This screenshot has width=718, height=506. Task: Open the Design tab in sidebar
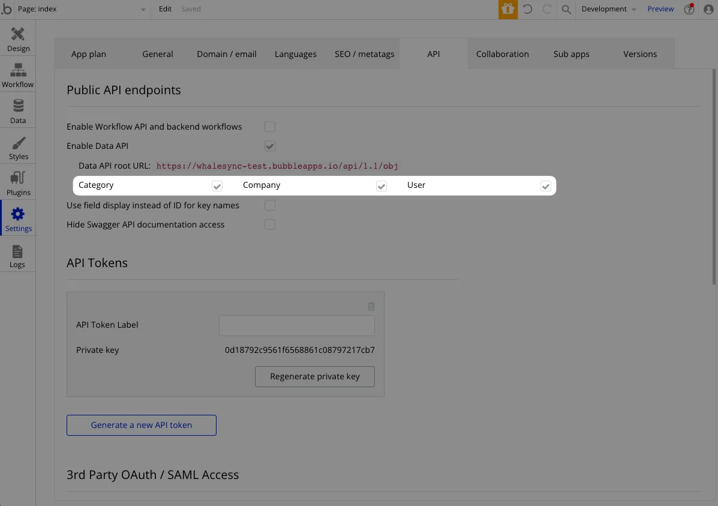(18, 39)
